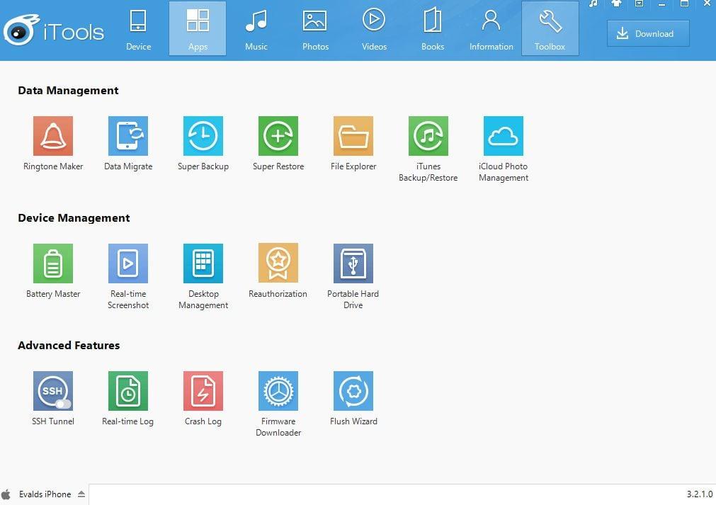Click the Advanced Features heading
Image resolution: width=716 pixels, height=505 pixels.
[x=69, y=345]
